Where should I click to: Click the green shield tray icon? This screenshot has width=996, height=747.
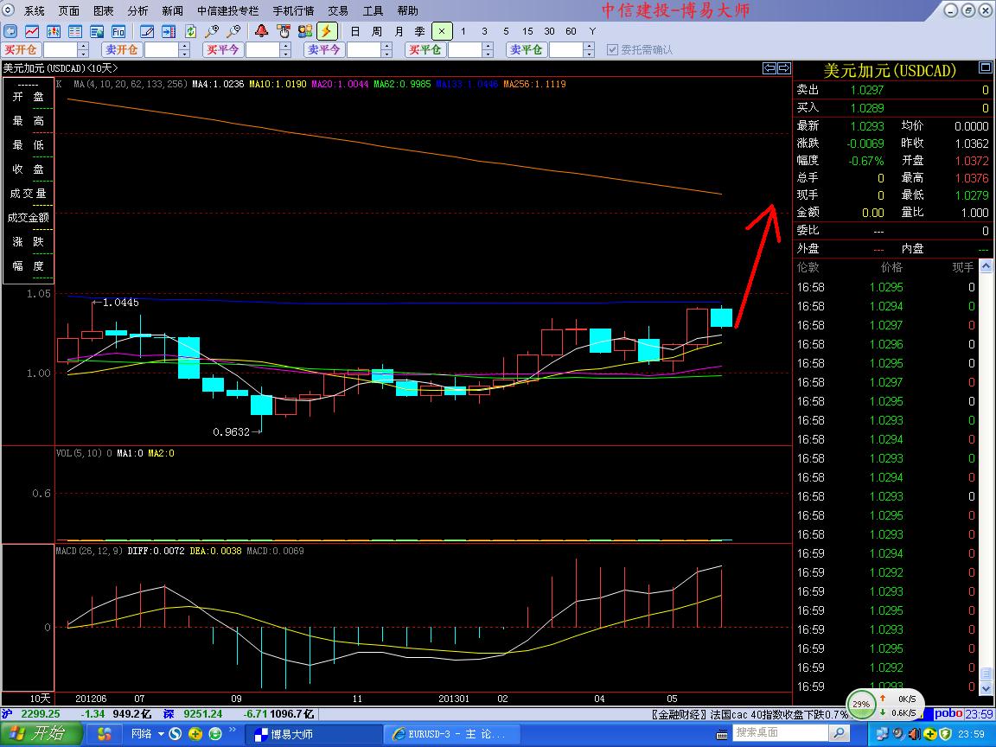tap(946, 734)
